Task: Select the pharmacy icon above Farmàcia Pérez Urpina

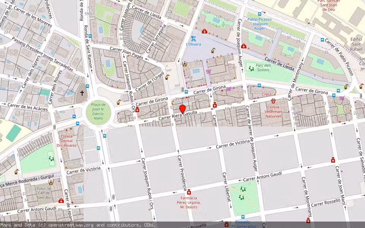Action: pos(189,192)
